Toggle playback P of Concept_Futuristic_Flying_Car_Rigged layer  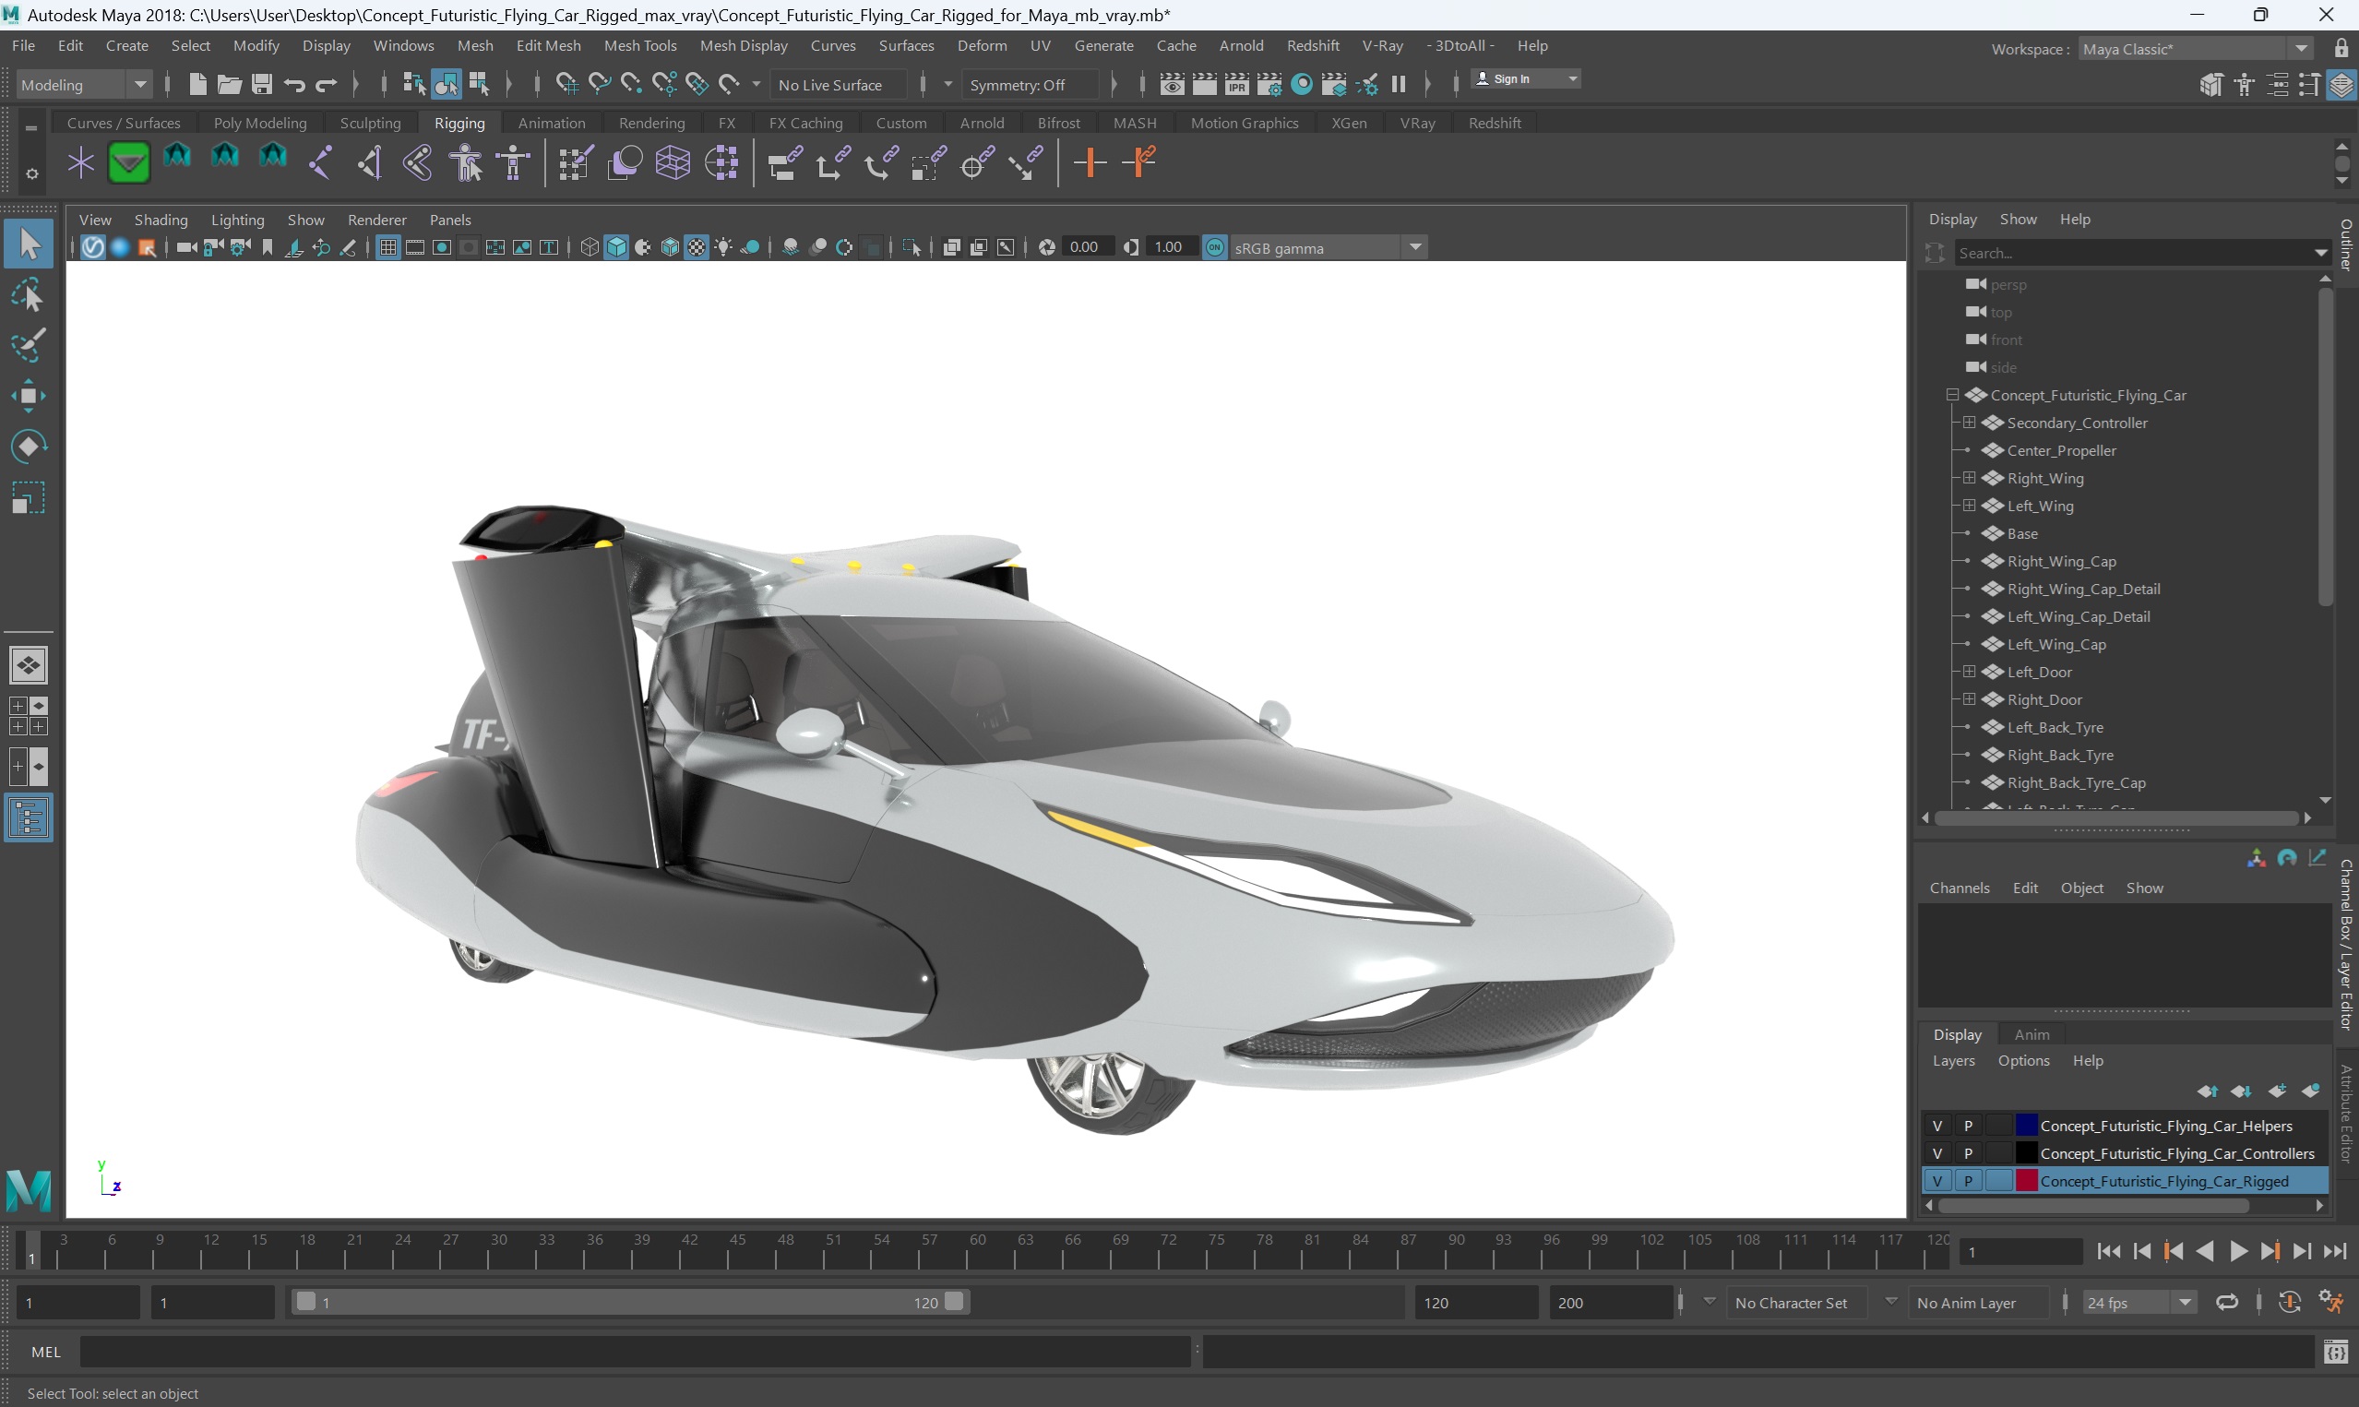click(1969, 1180)
